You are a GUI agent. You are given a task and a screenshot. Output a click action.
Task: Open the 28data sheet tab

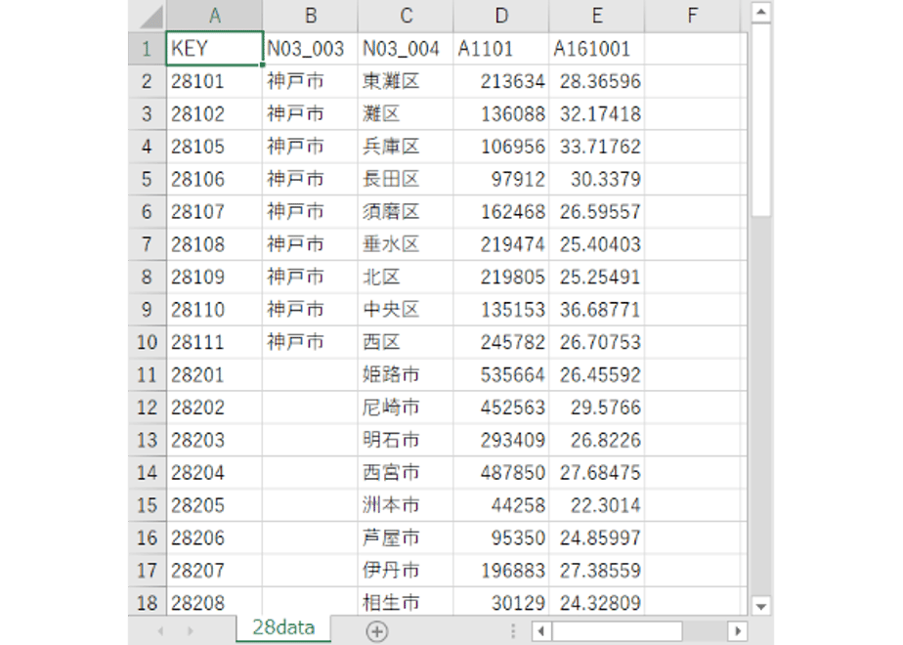click(283, 627)
